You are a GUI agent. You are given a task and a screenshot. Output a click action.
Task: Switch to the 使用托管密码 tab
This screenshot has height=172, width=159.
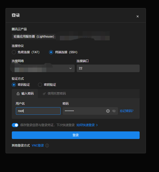[54, 94]
